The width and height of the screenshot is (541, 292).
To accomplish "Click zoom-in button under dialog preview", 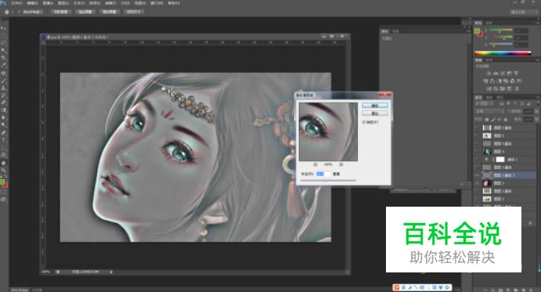I will pos(341,164).
